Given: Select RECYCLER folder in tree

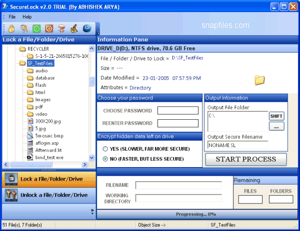Looking at the screenshot, I should pos(38,49).
